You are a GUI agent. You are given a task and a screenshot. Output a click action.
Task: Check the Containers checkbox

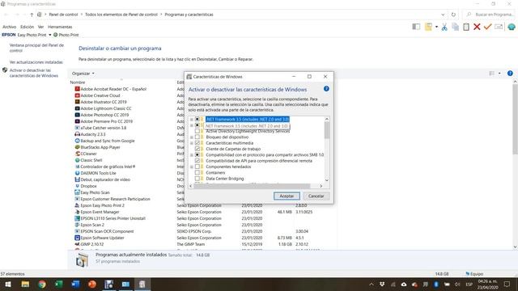[197, 172]
